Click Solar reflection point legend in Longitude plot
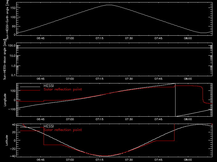 pyautogui.click(x=63, y=89)
